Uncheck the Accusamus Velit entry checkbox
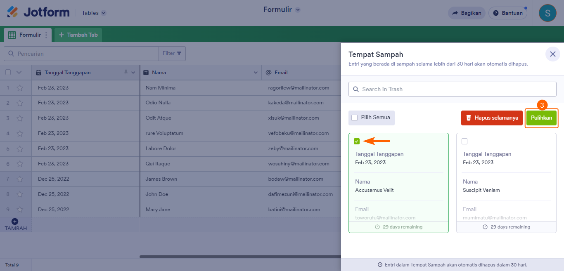 (x=357, y=141)
